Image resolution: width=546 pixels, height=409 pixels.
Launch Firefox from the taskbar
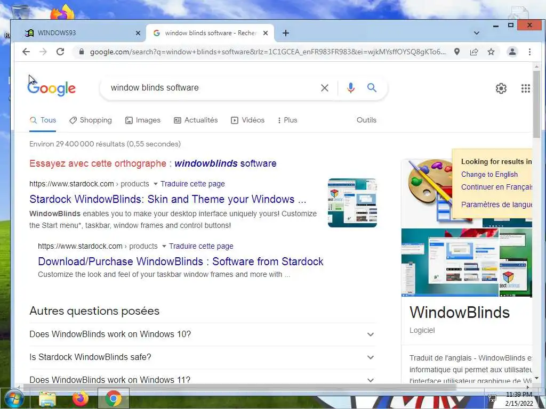coord(81,398)
